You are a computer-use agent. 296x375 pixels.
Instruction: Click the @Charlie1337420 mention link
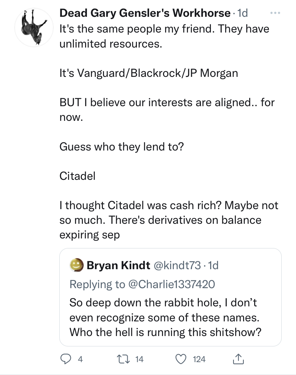(x=170, y=284)
